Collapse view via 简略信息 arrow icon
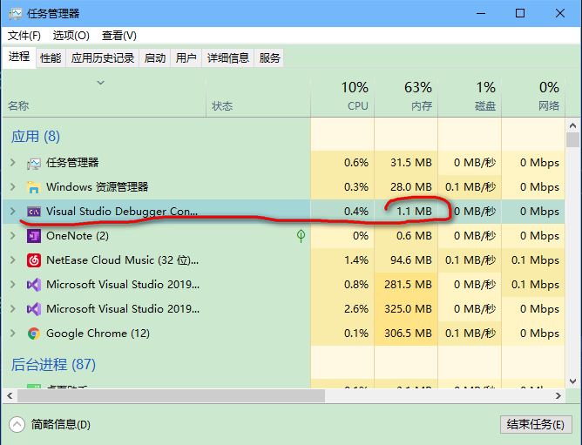Viewport: 582px width, 445px height. pos(17,425)
